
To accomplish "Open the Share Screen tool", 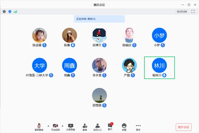I will pos(71,127).
